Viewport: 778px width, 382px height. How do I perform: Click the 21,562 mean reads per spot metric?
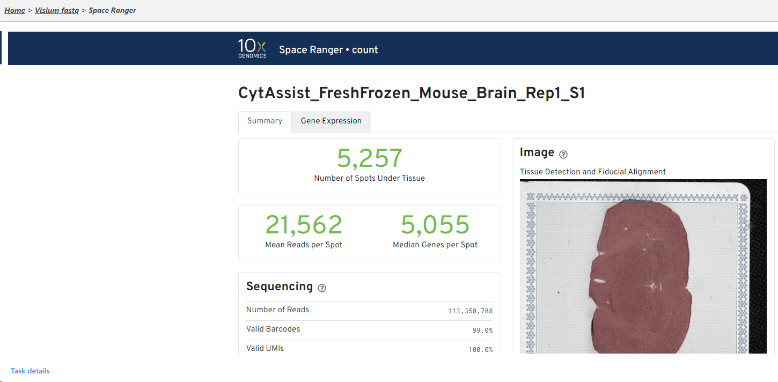pyautogui.click(x=304, y=225)
